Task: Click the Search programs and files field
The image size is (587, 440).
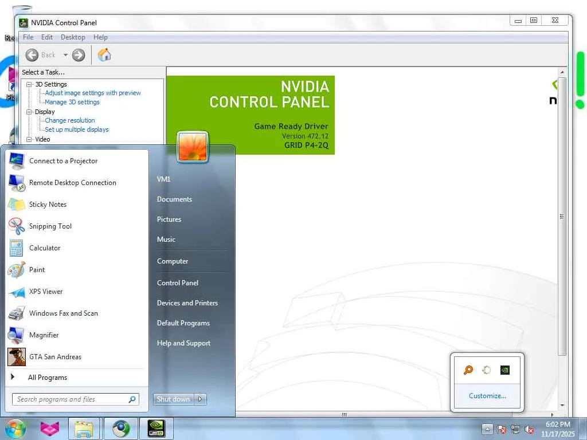Action: click(x=76, y=399)
